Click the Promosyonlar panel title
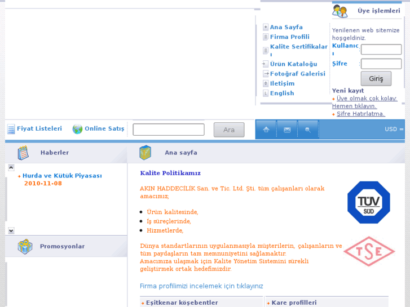 tap(62, 246)
